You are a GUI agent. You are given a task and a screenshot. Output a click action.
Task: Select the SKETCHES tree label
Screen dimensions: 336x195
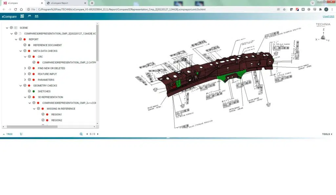pos(44,91)
